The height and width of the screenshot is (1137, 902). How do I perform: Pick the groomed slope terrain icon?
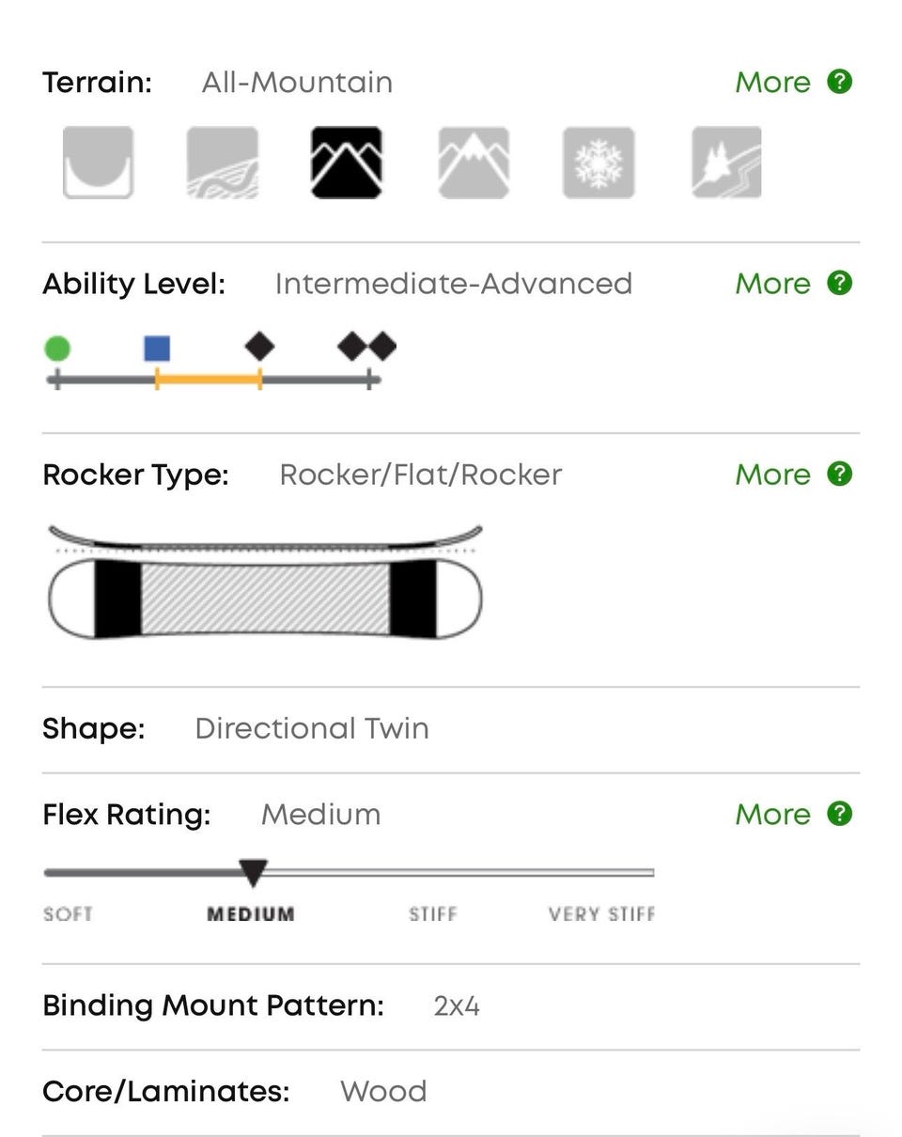(x=222, y=163)
